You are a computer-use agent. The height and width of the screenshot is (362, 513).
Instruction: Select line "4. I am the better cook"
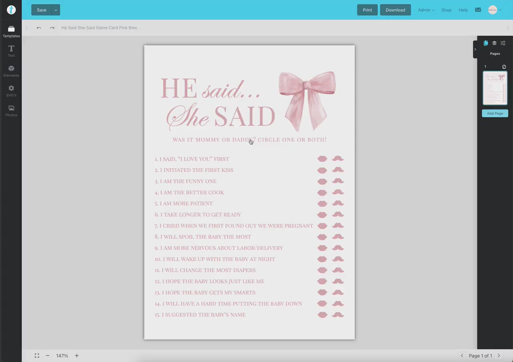point(189,192)
